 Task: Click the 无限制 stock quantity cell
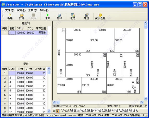coord(41,33)
